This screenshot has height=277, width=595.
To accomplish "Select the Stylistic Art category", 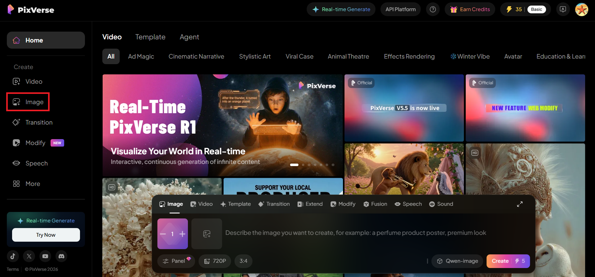I will tap(255, 56).
